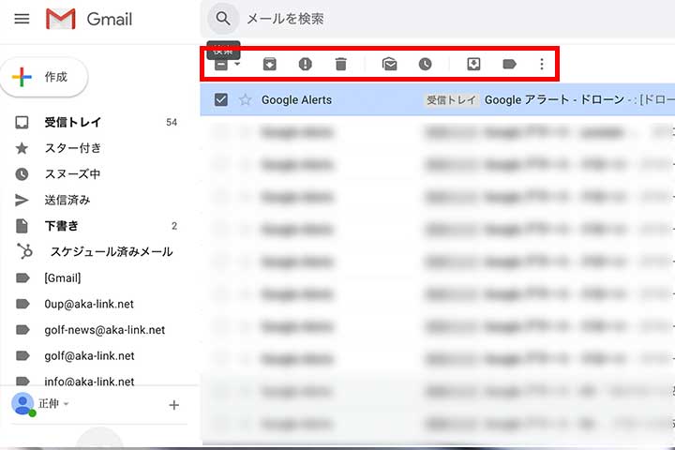Click the draft count 2 beside 下書き
The width and height of the screenshot is (675, 450).
click(x=174, y=226)
